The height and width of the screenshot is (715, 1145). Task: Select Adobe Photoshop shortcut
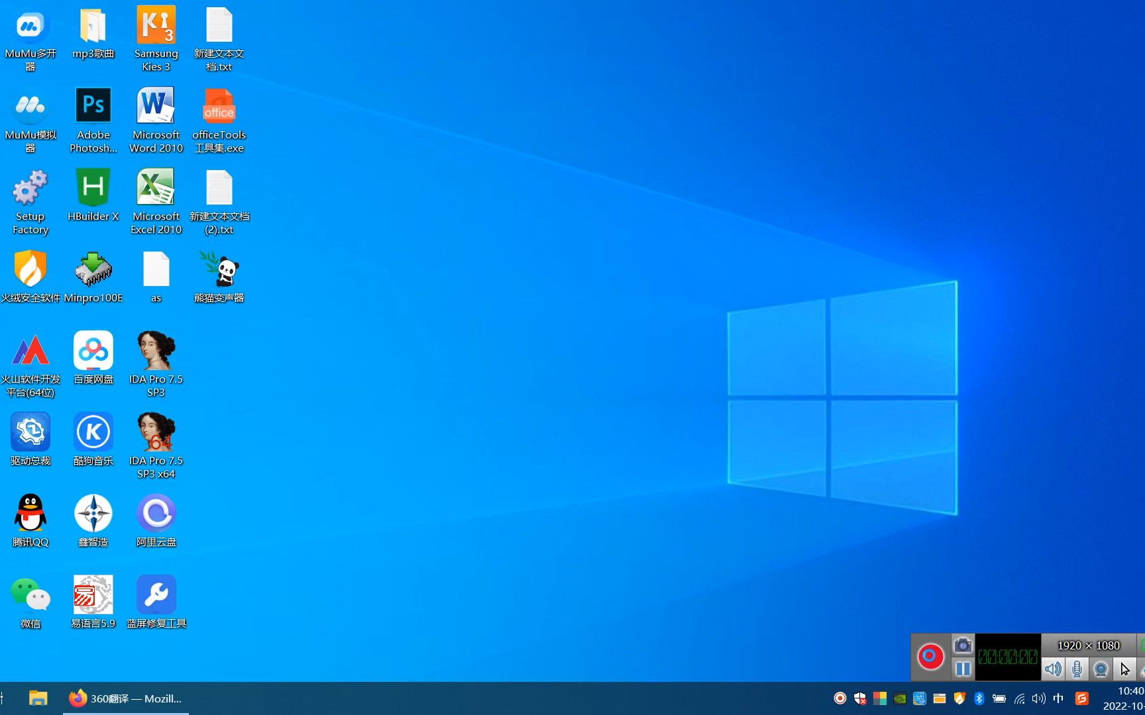pyautogui.click(x=93, y=120)
